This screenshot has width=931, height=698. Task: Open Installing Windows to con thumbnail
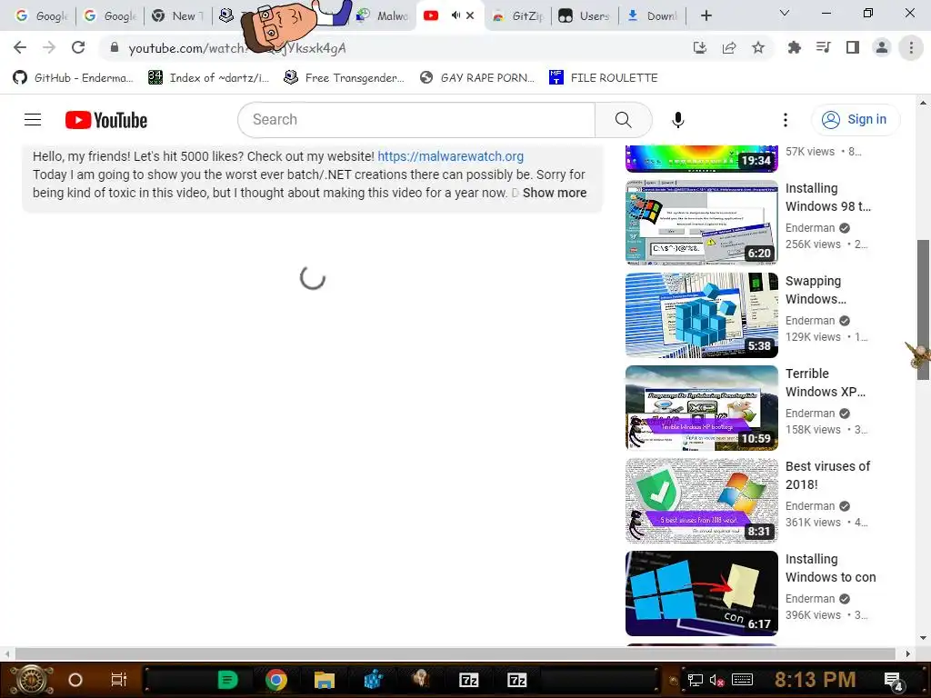coord(701,593)
